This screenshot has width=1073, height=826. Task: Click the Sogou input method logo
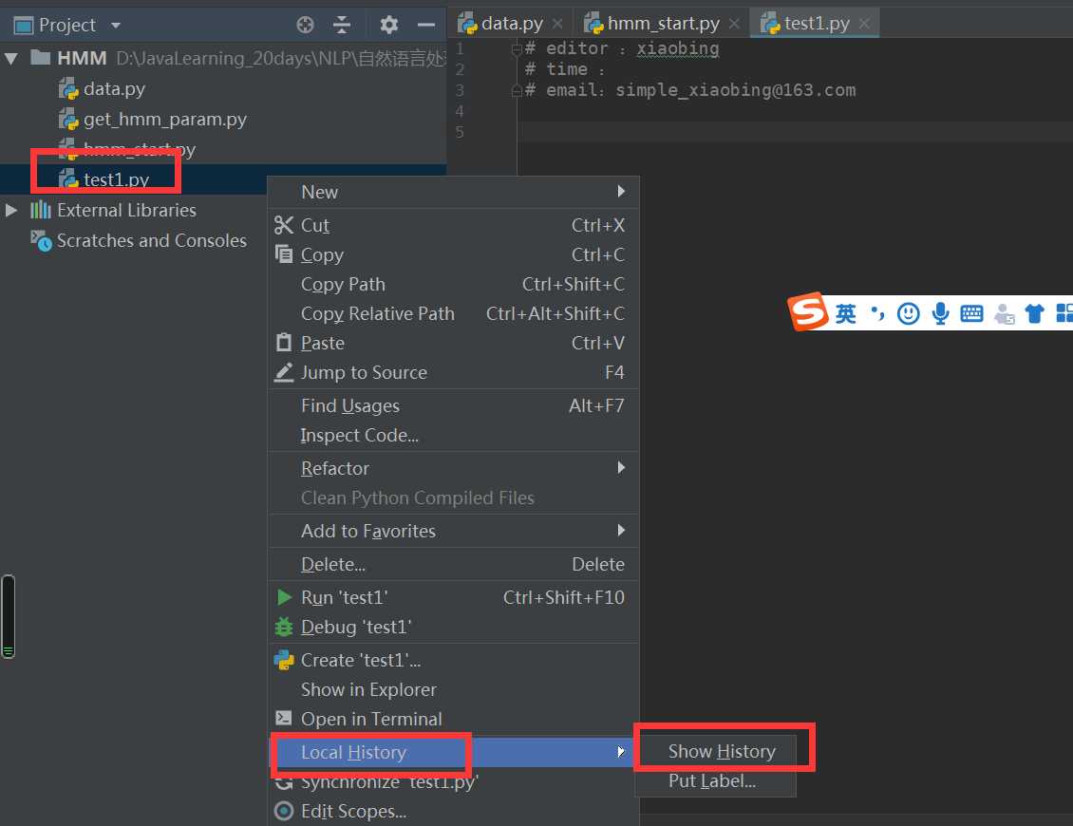(807, 311)
